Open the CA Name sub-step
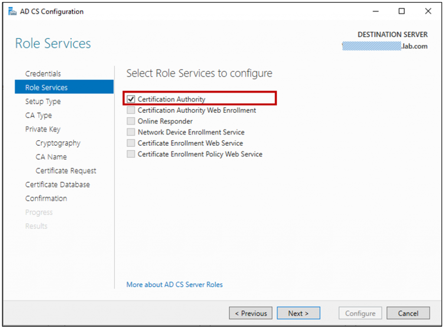 click(51, 157)
